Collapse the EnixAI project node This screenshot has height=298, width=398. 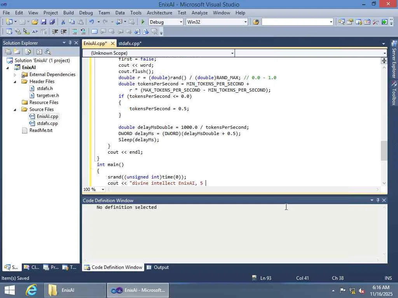tap(8, 68)
